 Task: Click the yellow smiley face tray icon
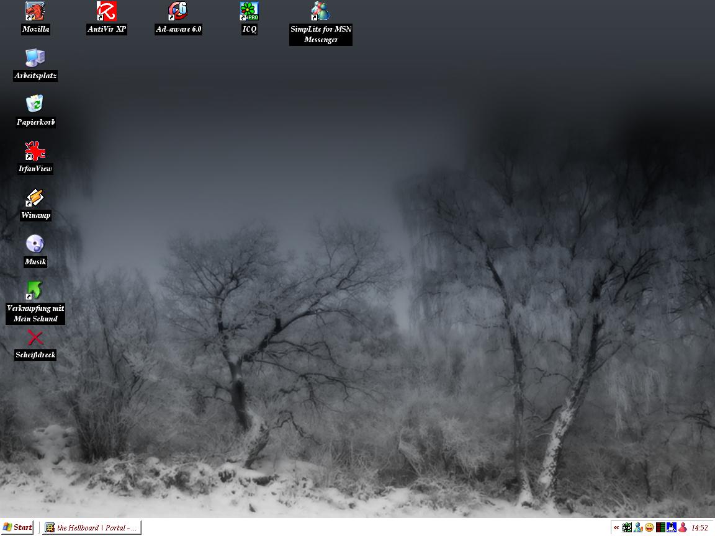point(649,528)
